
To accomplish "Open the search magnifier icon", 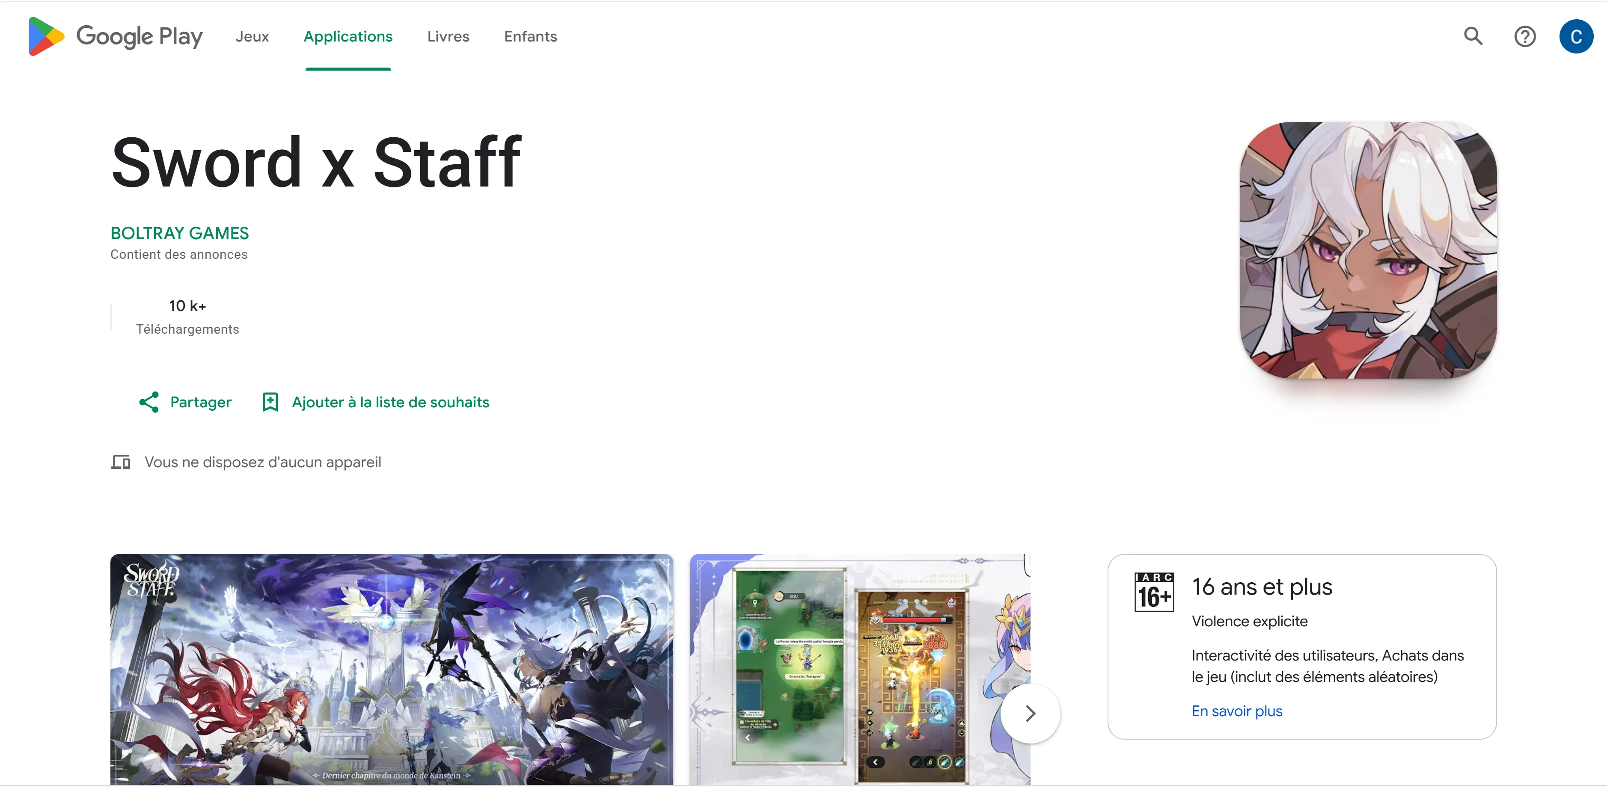I will 1473,36.
